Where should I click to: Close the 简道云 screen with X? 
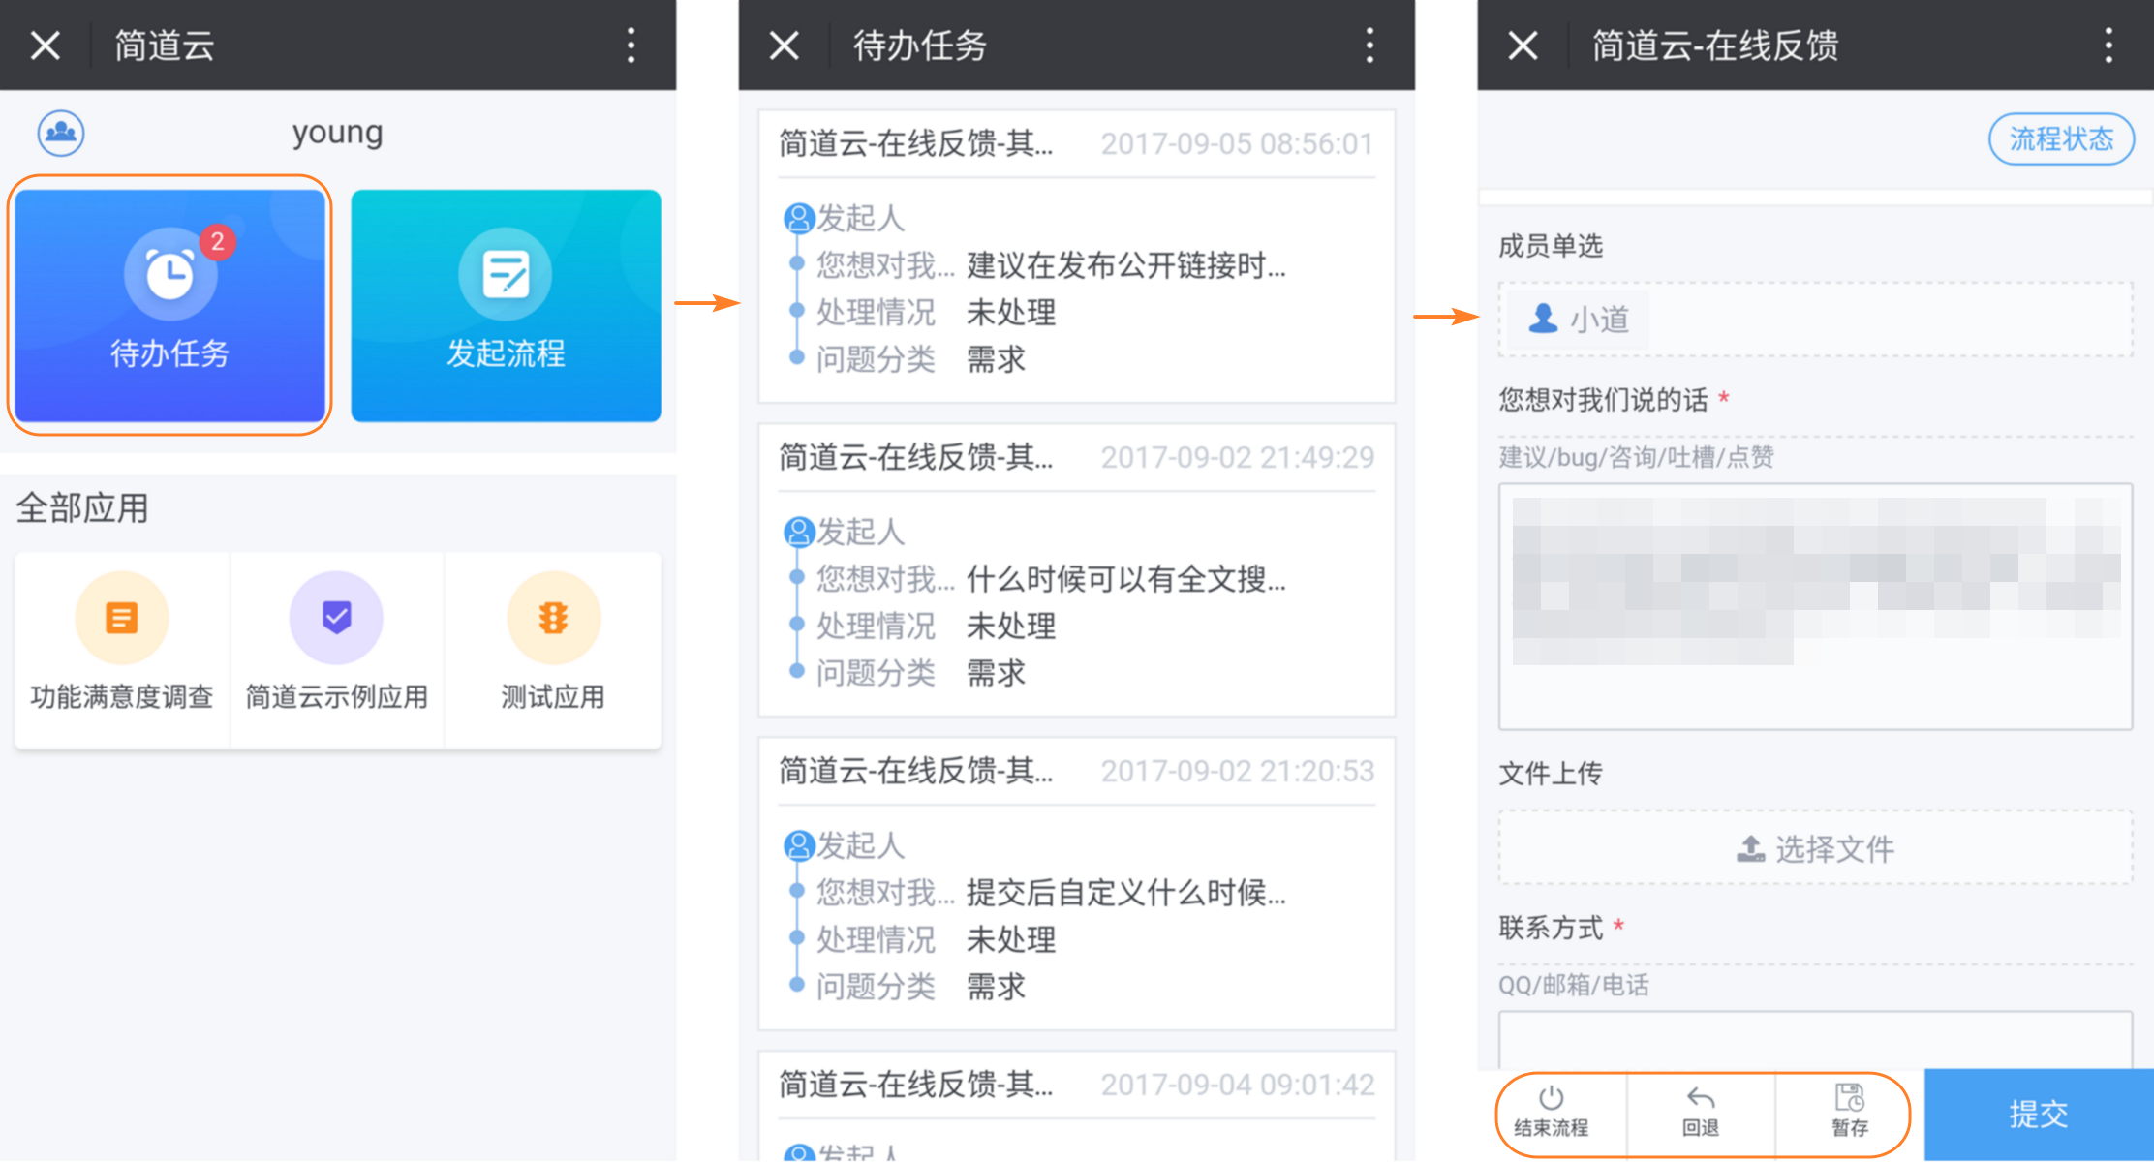pos(46,46)
